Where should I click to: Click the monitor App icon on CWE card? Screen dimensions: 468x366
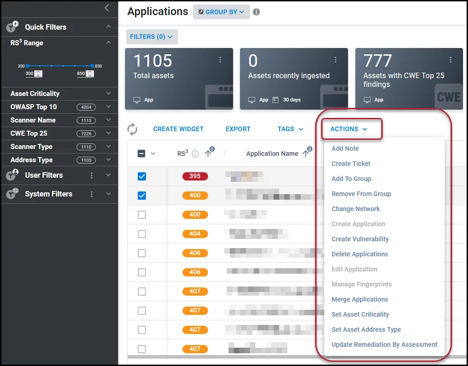coord(367,100)
